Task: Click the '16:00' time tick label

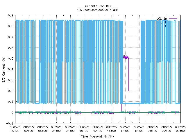Action: 125,131
